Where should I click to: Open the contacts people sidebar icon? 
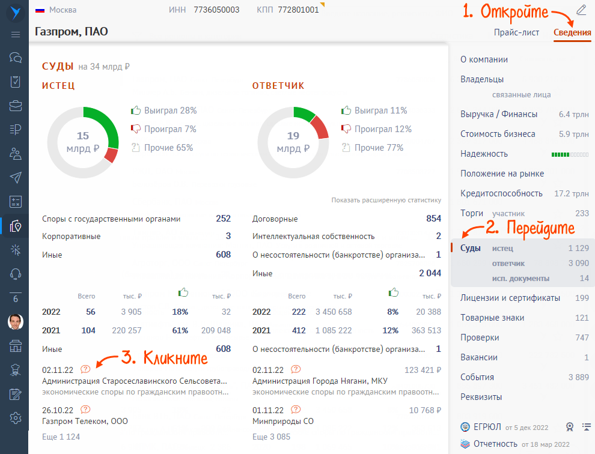[16, 154]
